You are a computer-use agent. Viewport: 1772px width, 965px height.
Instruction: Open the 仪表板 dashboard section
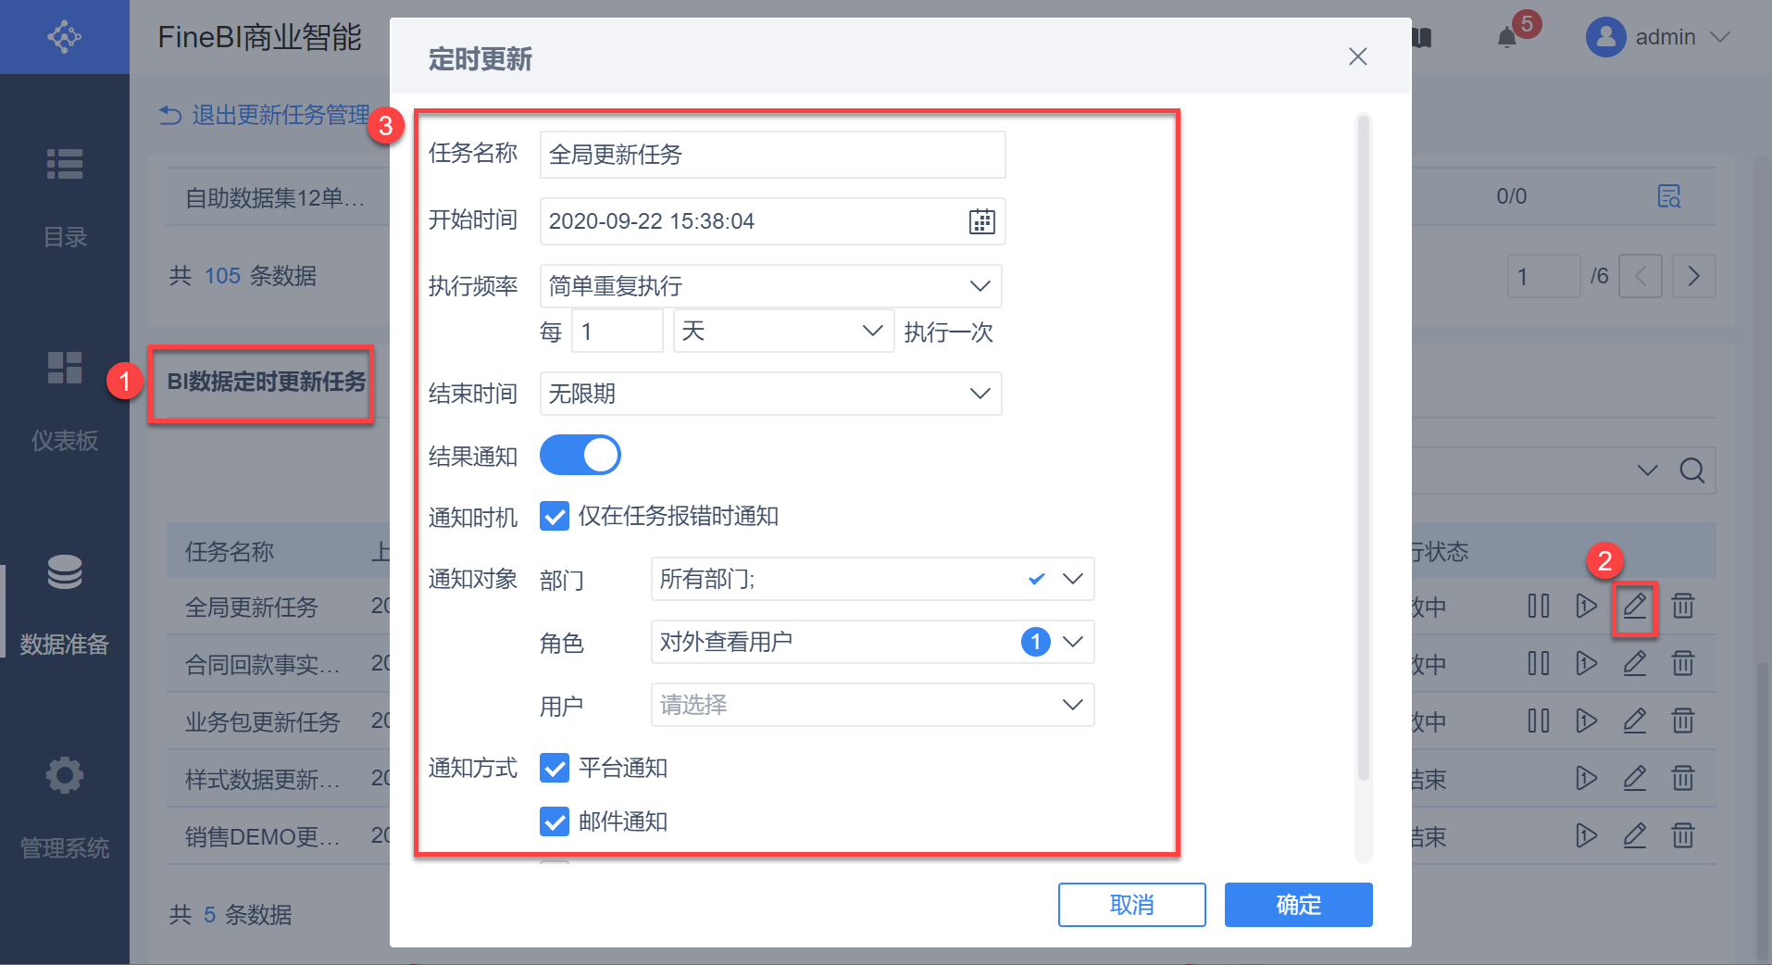[x=65, y=400]
